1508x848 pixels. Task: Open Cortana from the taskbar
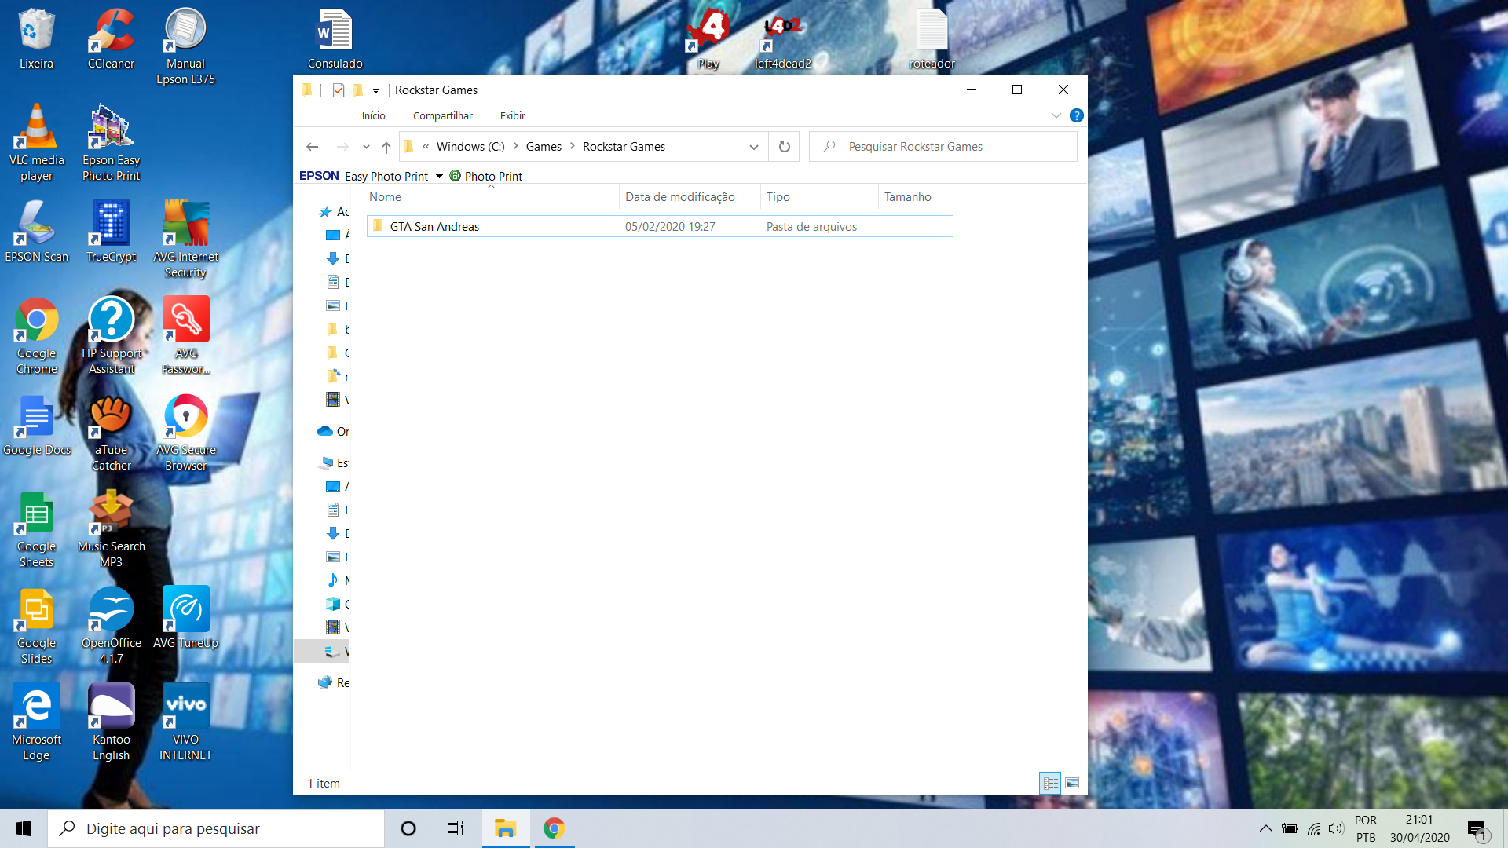(408, 828)
